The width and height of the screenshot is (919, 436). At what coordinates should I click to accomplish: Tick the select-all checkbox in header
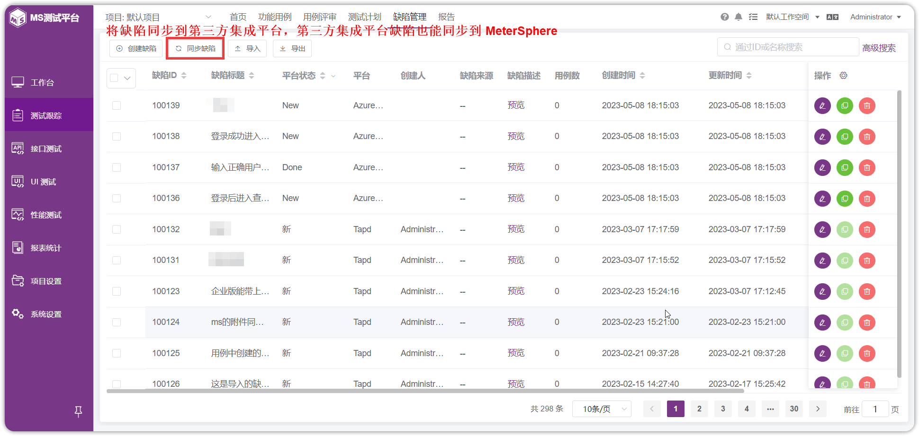114,78
